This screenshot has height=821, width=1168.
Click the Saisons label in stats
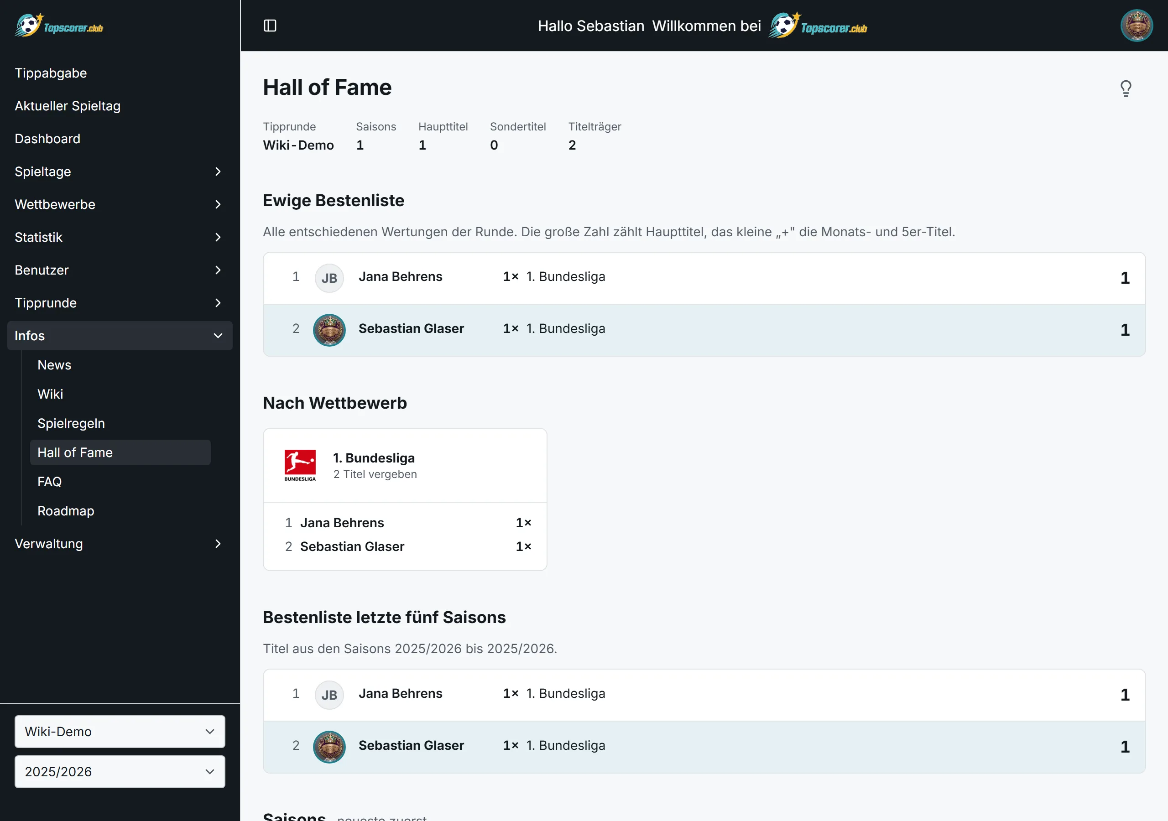(376, 127)
